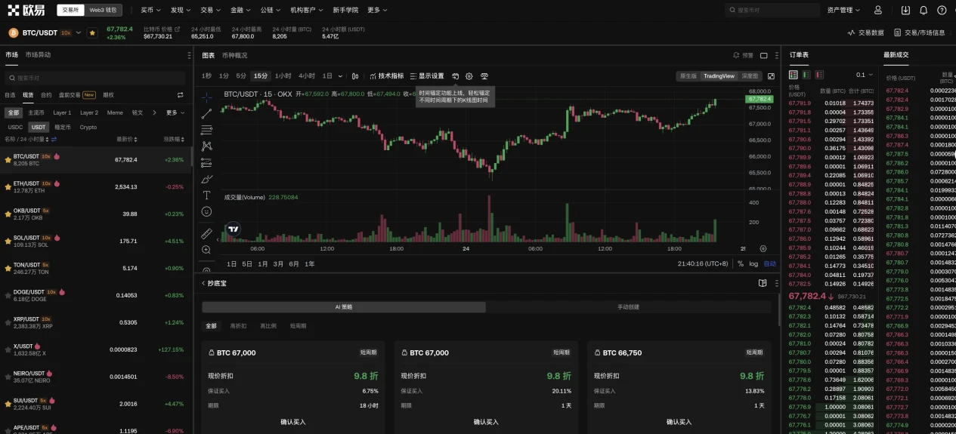956x434 pixels.
Task: Select the text annotation tool
Action: pyautogui.click(x=206, y=195)
